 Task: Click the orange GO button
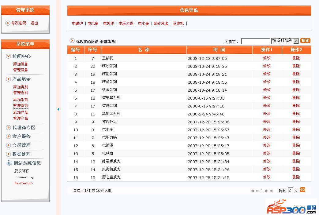302,190
